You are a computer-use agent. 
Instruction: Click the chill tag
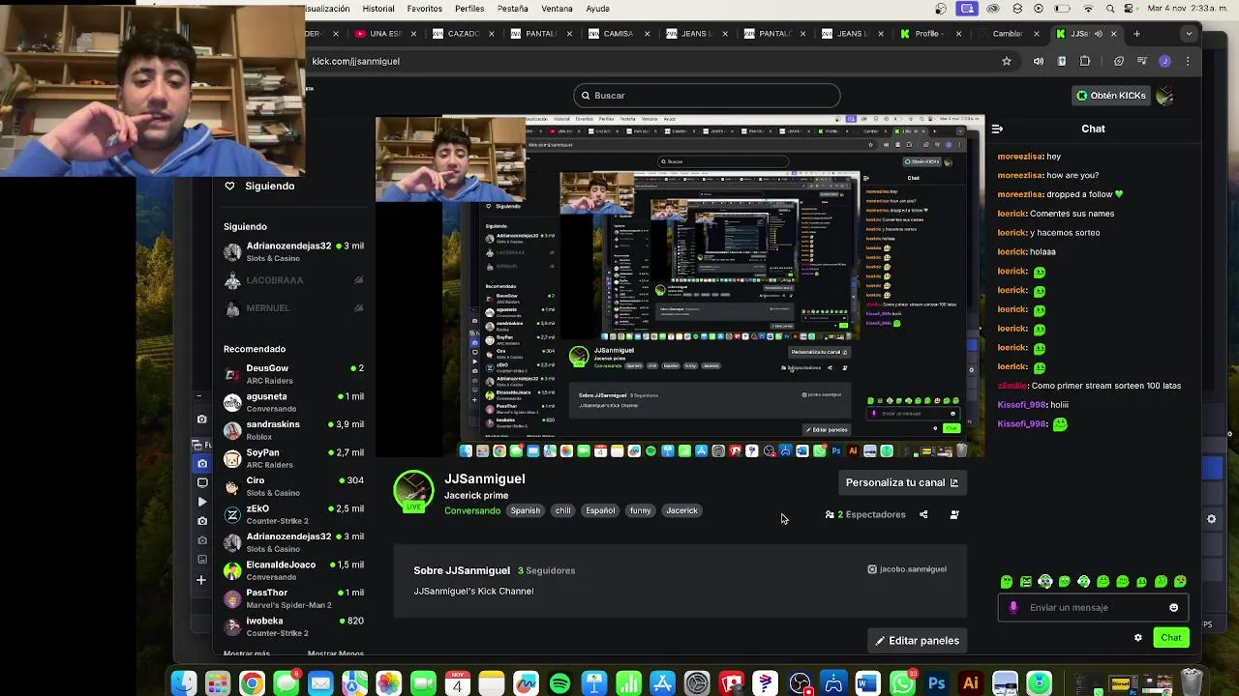tap(562, 510)
